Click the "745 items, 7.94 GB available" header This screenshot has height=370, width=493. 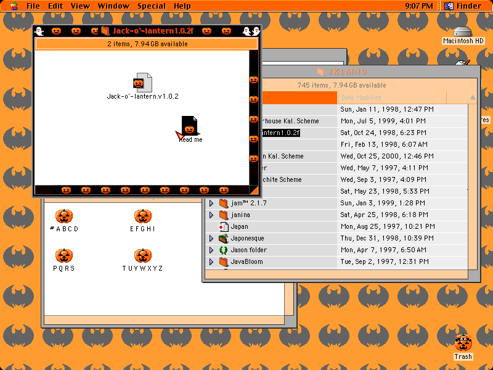click(x=342, y=85)
